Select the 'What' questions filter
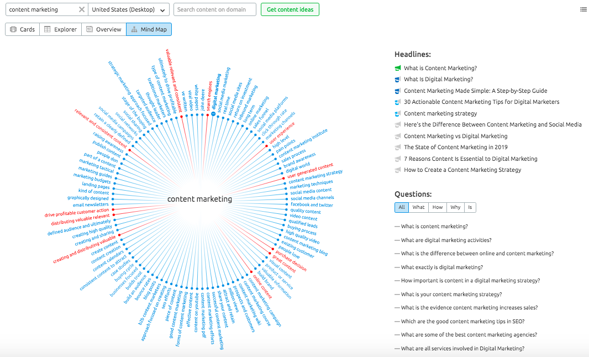Viewport: 589px width, 357px height. click(418, 207)
